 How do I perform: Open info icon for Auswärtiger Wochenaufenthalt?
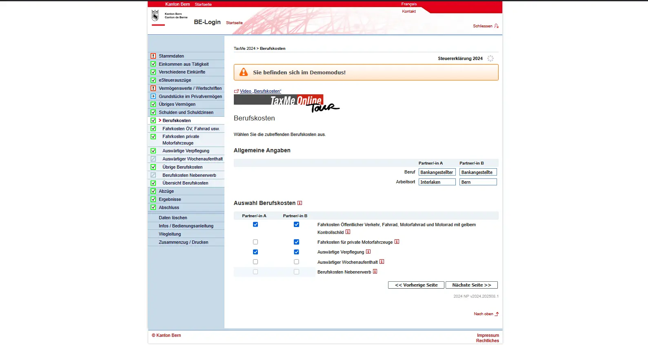point(382,262)
